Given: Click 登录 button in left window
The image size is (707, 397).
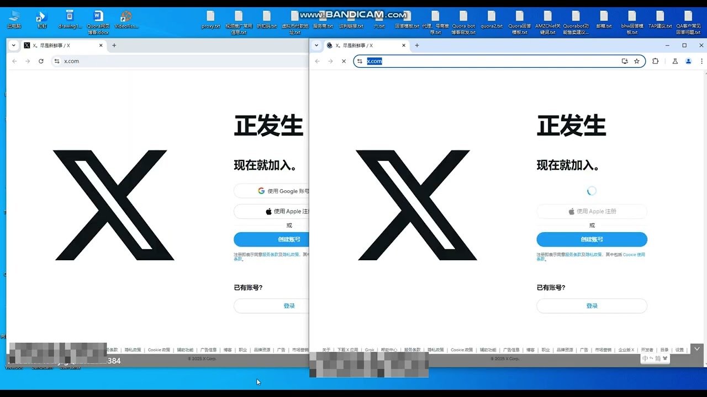Looking at the screenshot, I should [x=271, y=305].
